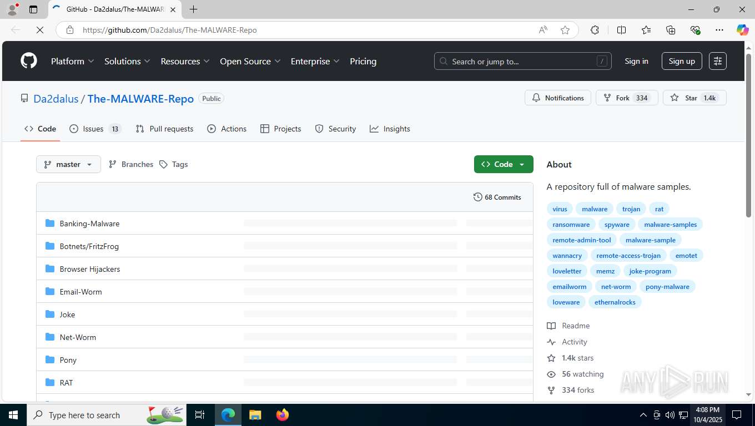Viewport: 755px width, 426px height.
Task: Expand the Open Source menu
Action: pyautogui.click(x=250, y=61)
